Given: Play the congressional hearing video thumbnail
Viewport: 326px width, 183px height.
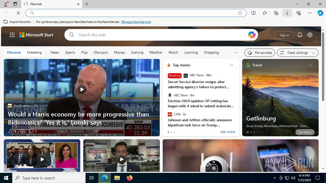Looking at the screenshot, I should tap(42, 159).
